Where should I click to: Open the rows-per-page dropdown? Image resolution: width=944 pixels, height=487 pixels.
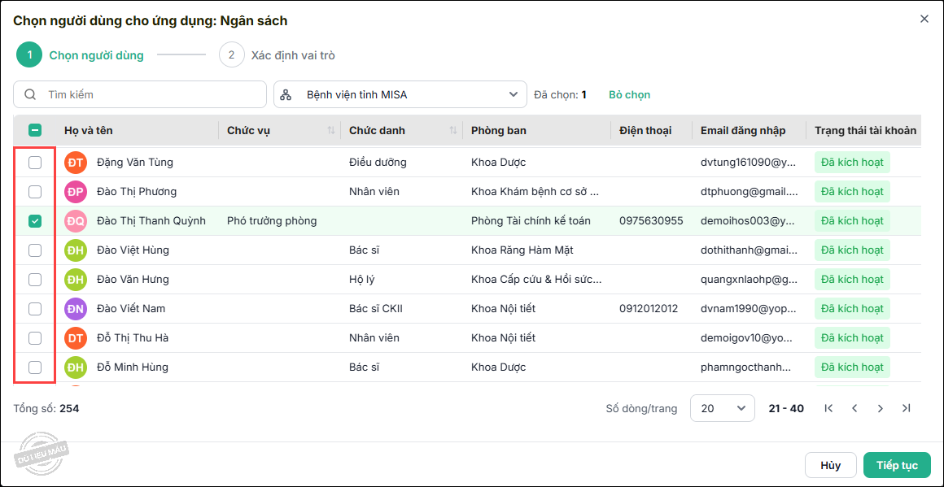click(722, 408)
